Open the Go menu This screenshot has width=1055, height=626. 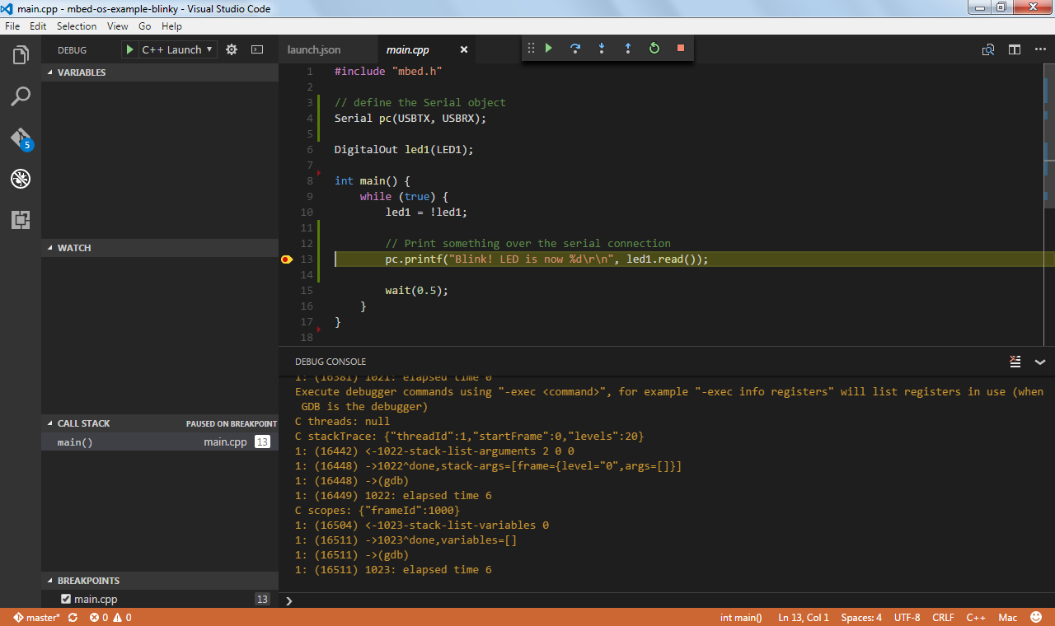pos(144,26)
